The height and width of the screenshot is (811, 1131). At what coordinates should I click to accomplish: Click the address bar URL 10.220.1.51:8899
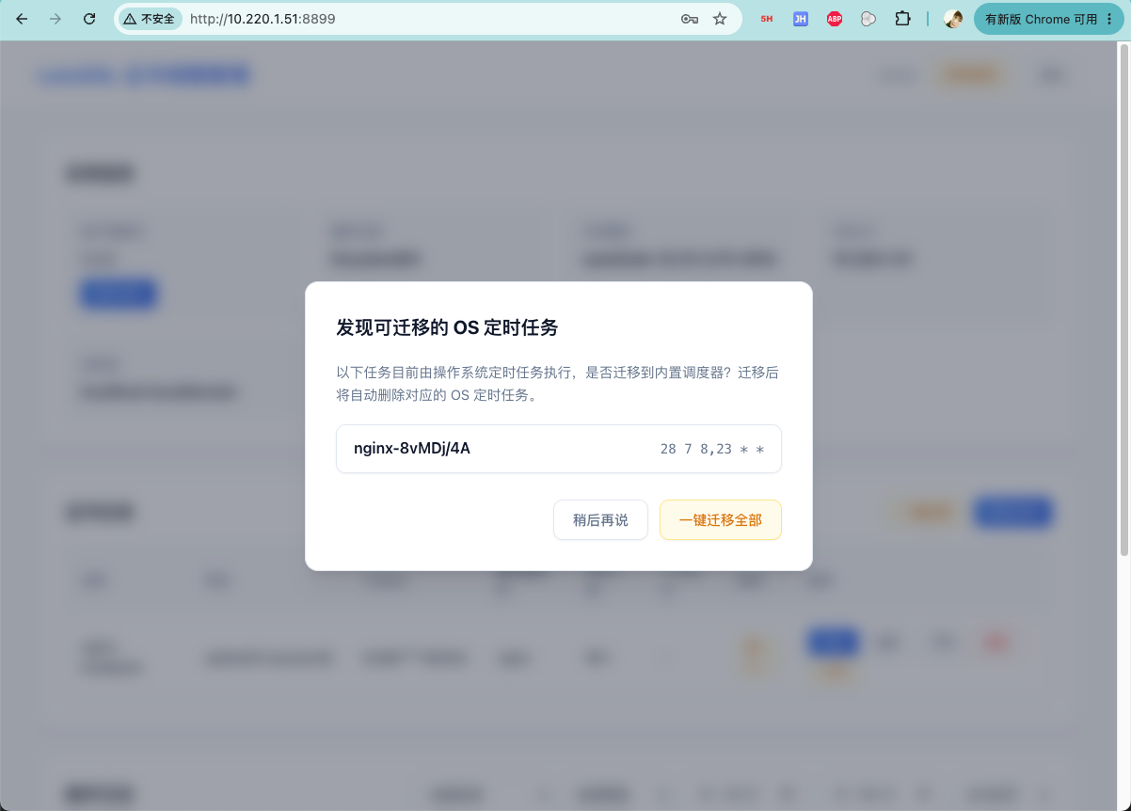tap(263, 19)
